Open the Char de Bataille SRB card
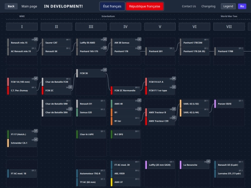 point(56,104)
